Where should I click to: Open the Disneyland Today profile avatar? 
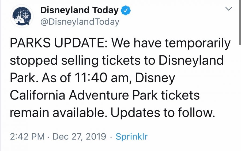(x=22, y=16)
